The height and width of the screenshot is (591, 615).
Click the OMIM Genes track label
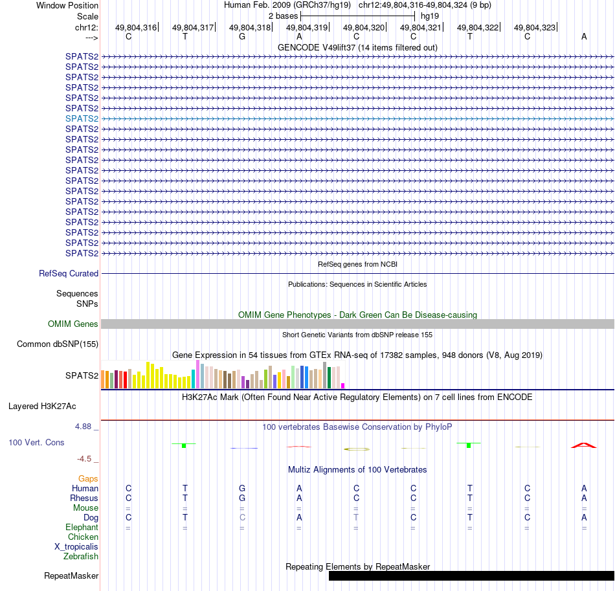73,324
